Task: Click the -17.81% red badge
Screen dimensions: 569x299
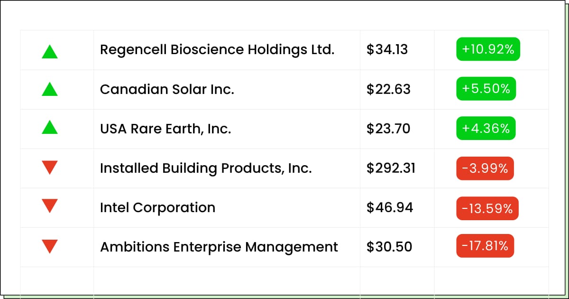Action: tap(485, 246)
